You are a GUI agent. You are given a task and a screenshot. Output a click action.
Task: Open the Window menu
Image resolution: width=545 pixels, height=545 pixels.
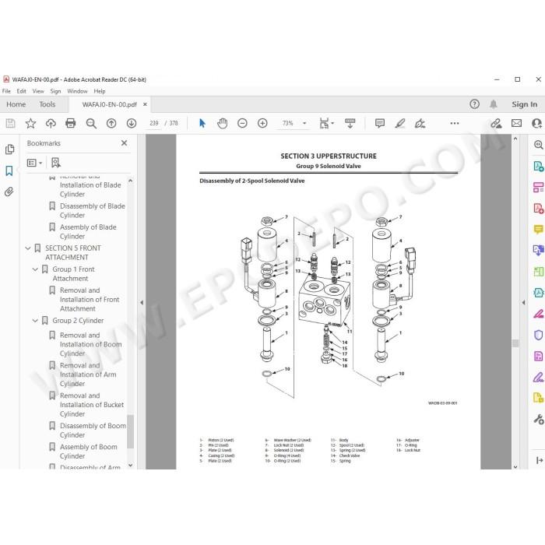pos(77,91)
